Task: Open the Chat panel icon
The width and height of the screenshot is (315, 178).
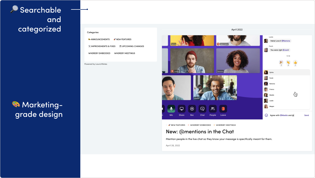Action: (x=202, y=109)
